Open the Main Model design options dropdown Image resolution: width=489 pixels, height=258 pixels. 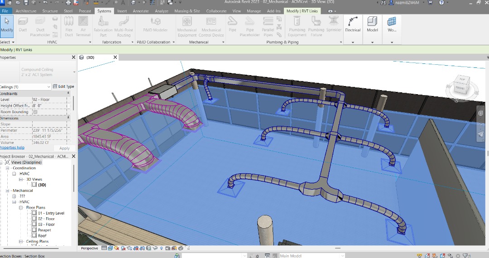(x=342, y=256)
